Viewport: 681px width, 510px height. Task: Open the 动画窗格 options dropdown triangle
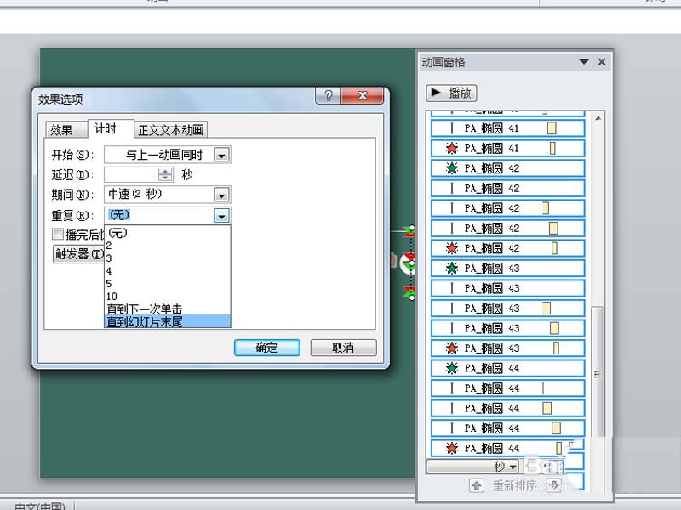pos(584,62)
